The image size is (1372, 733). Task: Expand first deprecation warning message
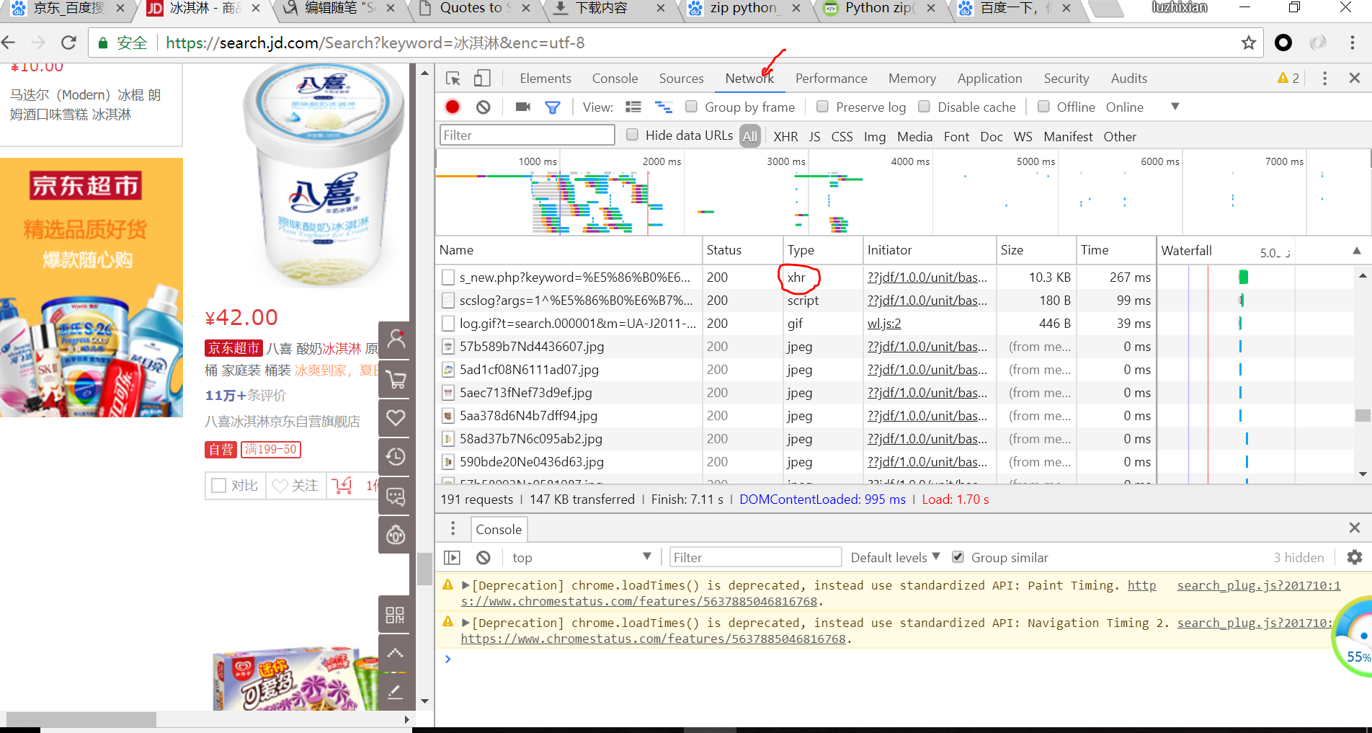465,585
